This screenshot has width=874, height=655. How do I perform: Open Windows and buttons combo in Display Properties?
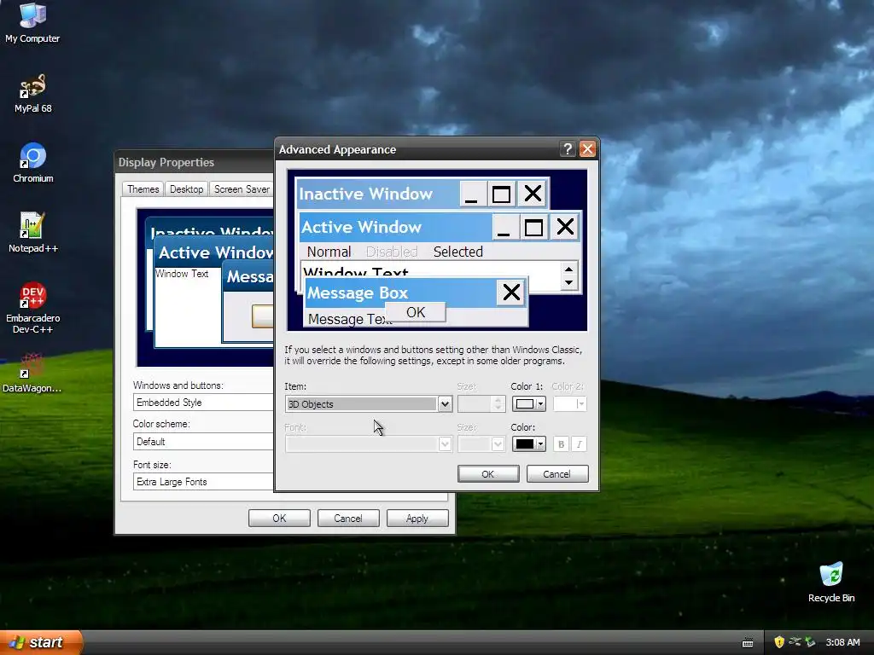pyautogui.click(x=203, y=403)
